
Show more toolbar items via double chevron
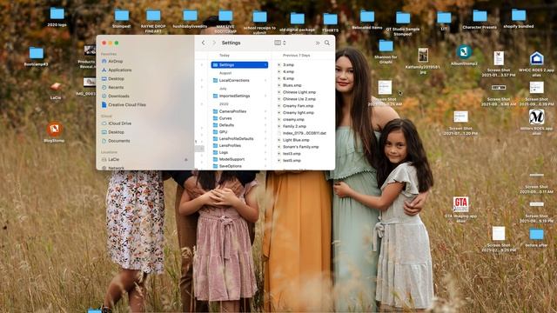pyautogui.click(x=317, y=43)
